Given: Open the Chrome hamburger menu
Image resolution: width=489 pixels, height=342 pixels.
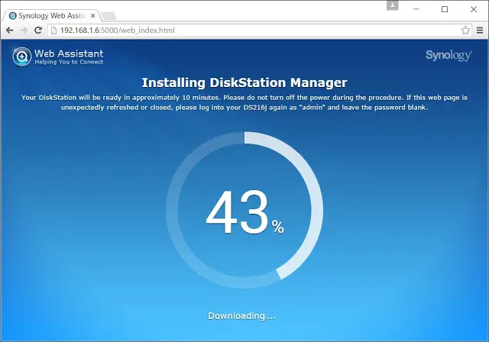Looking at the screenshot, I should click(x=480, y=31).
